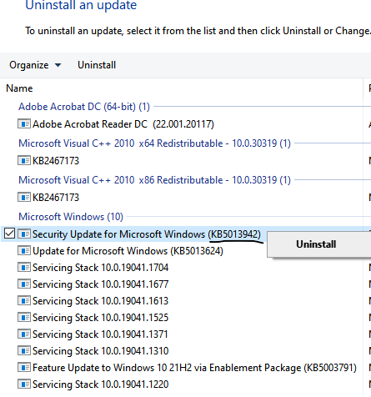Select Servicing Stack 10.0.19041.1310 row
371x397 pixels.
click(100, 351)
